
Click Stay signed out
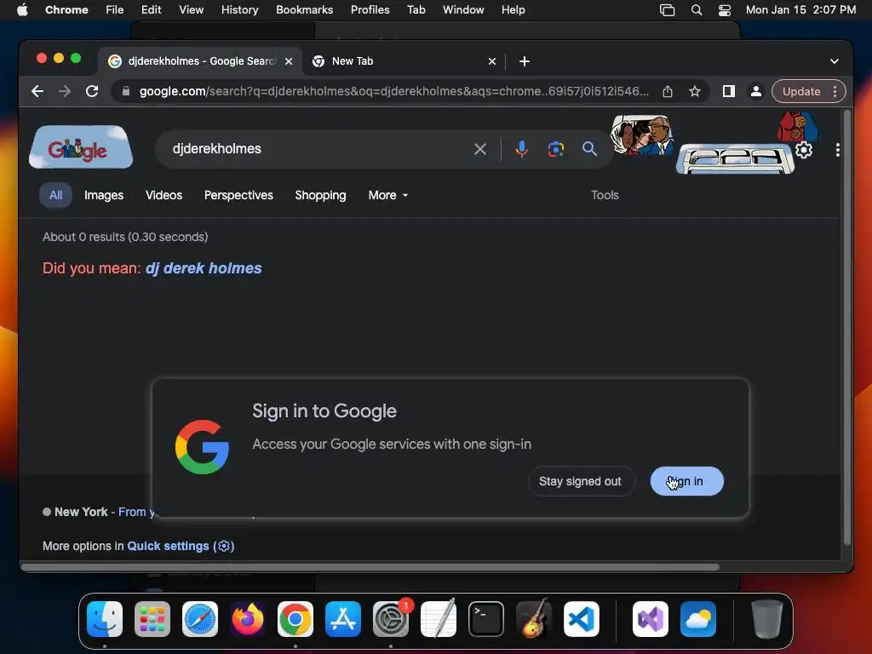[580, 481]
